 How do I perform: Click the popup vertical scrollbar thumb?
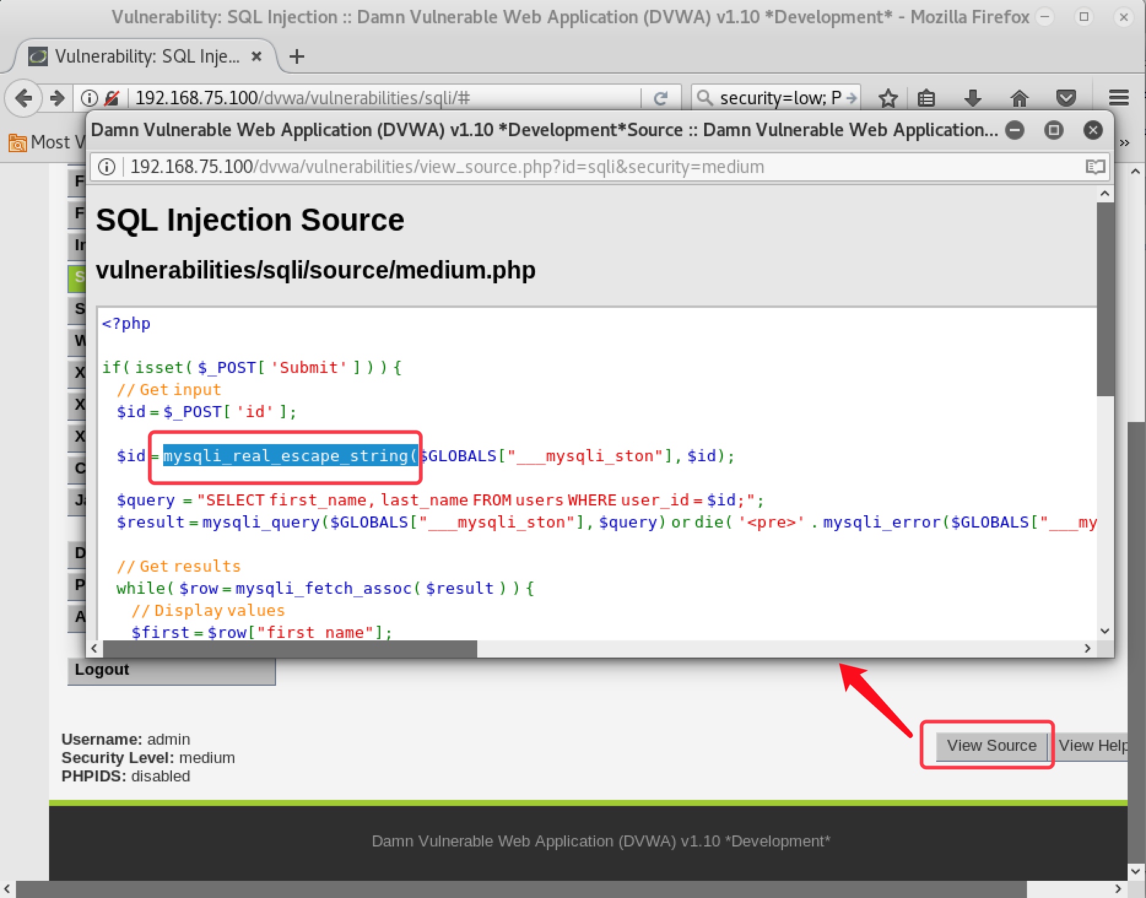1105,299
